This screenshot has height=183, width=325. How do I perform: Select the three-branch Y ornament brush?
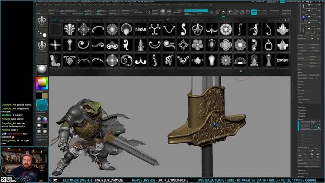tap(155, 29)
